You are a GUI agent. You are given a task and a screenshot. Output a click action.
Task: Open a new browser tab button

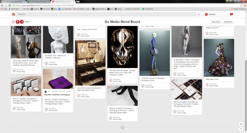point(78,2)
